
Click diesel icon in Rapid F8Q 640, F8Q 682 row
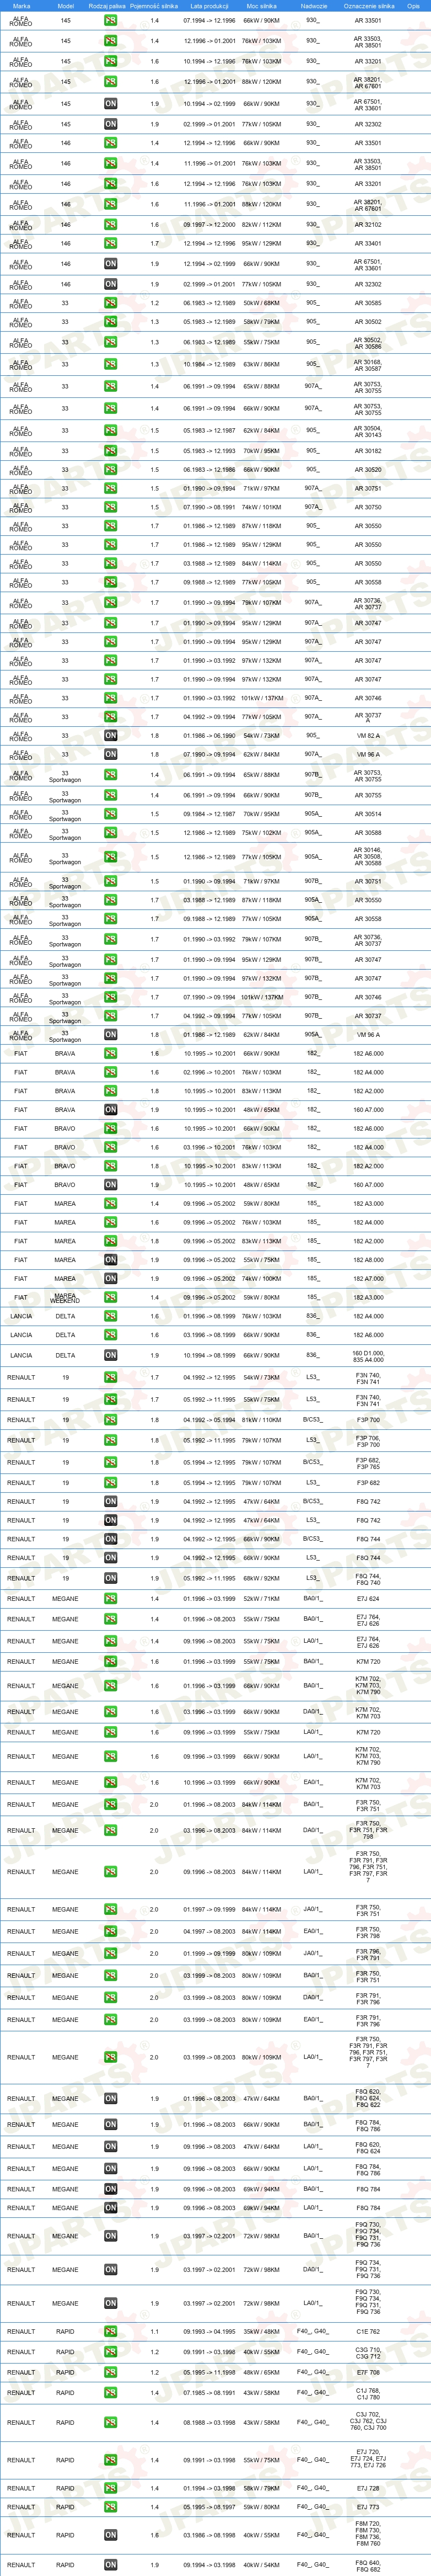click(x=111, y=2565)
